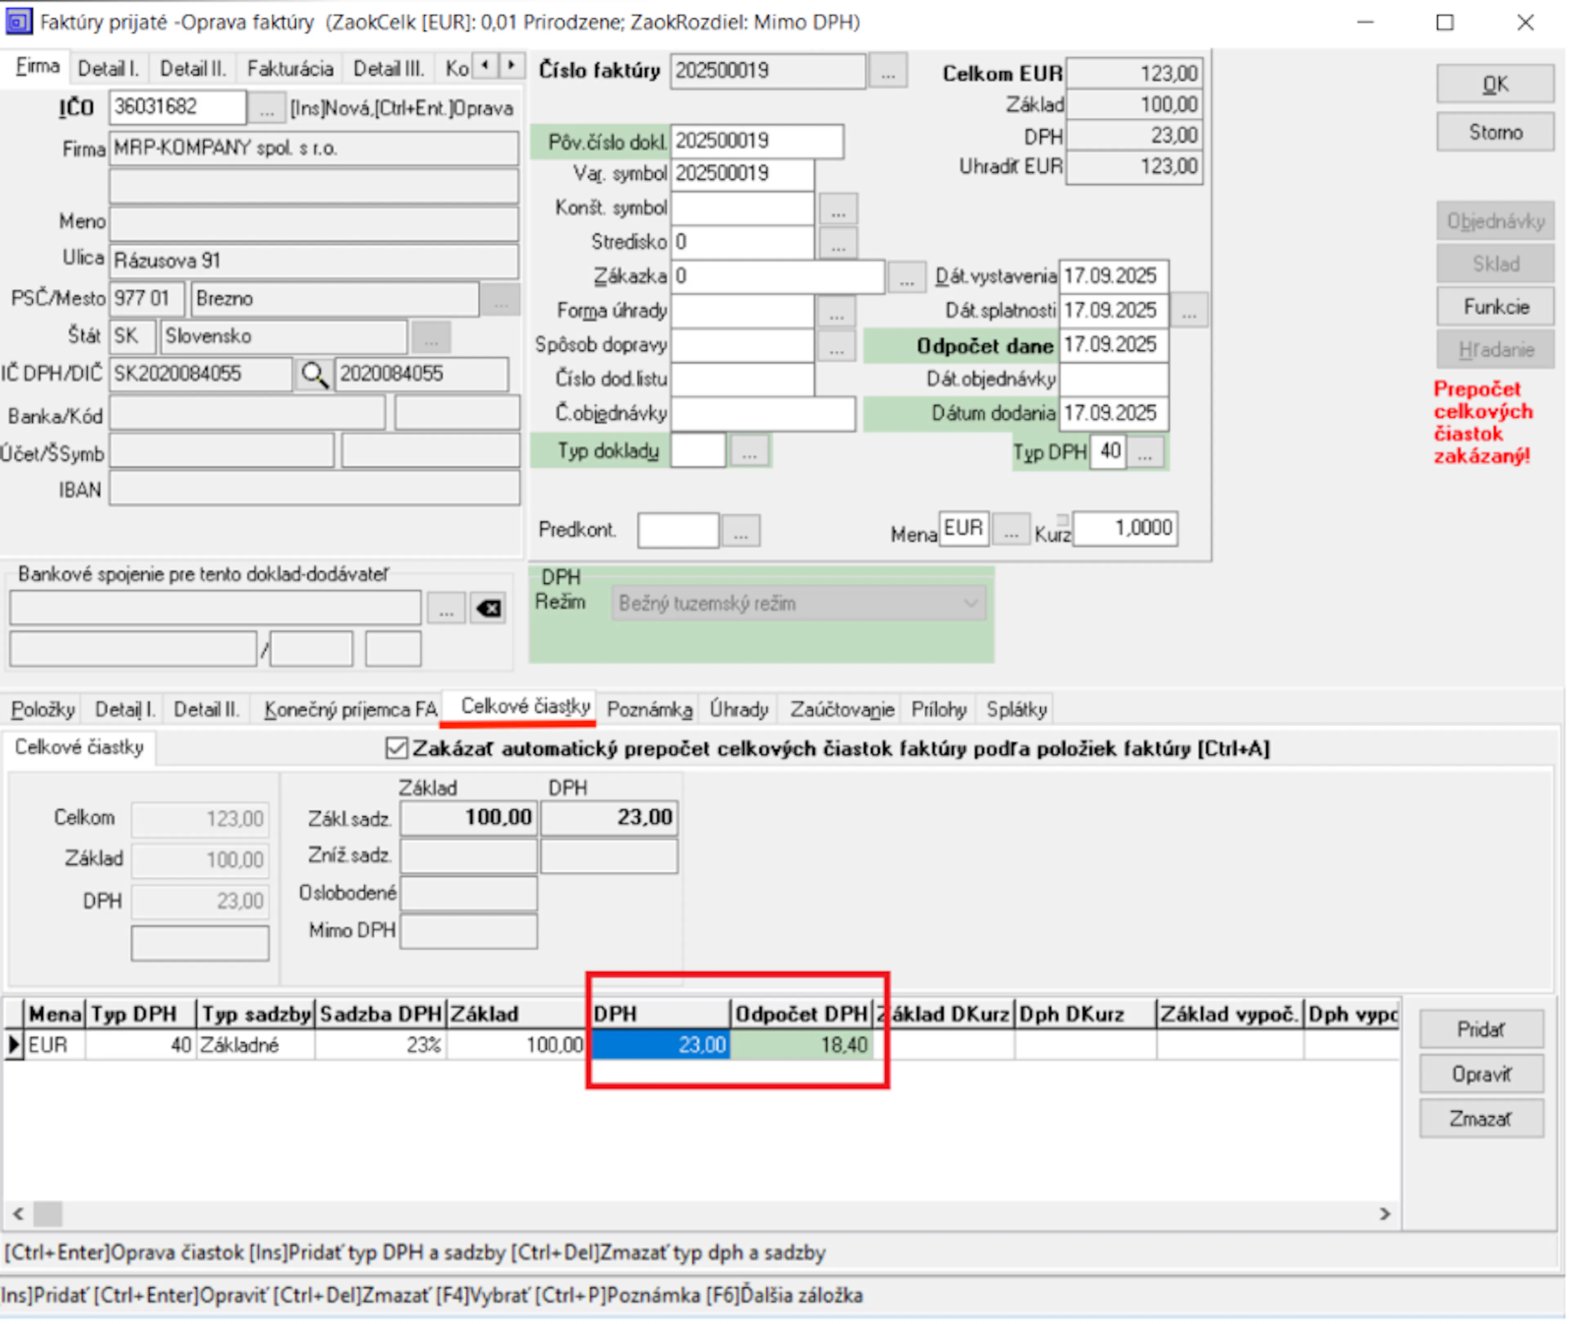Select the Celkové čiastky tab

(x=525, y=708)
